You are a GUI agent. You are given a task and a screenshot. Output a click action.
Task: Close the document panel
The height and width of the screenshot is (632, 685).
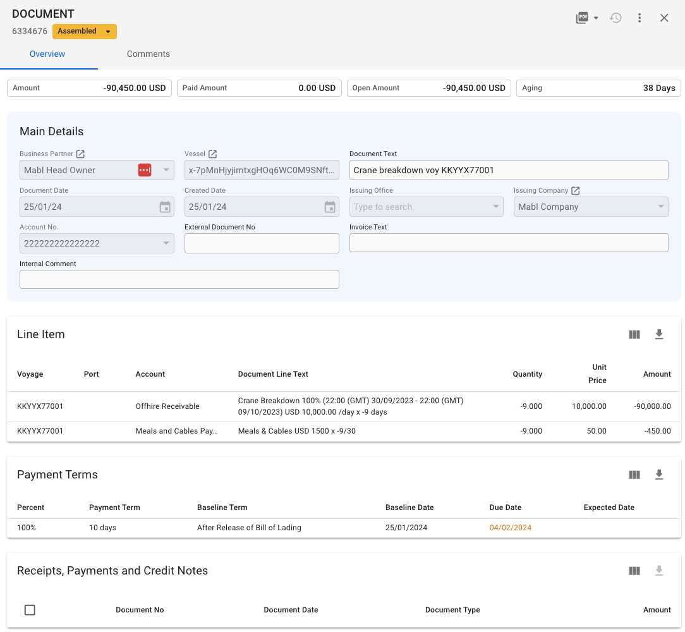[x=664, y=18]
